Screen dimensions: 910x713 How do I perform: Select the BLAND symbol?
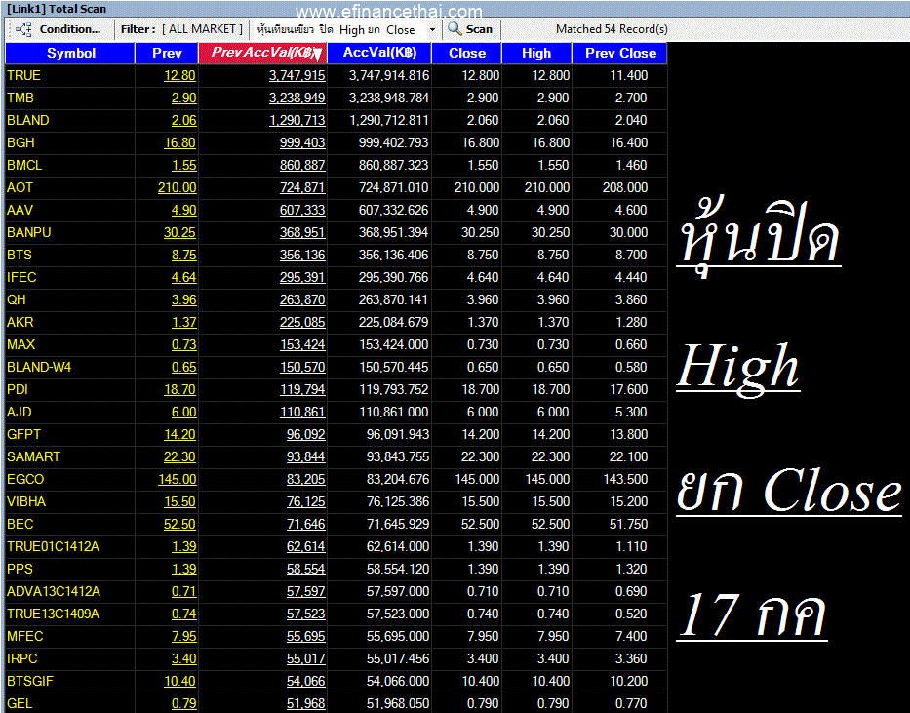point(28,121)
